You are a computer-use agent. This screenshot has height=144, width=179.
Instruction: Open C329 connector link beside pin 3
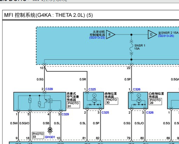[65, 114]
